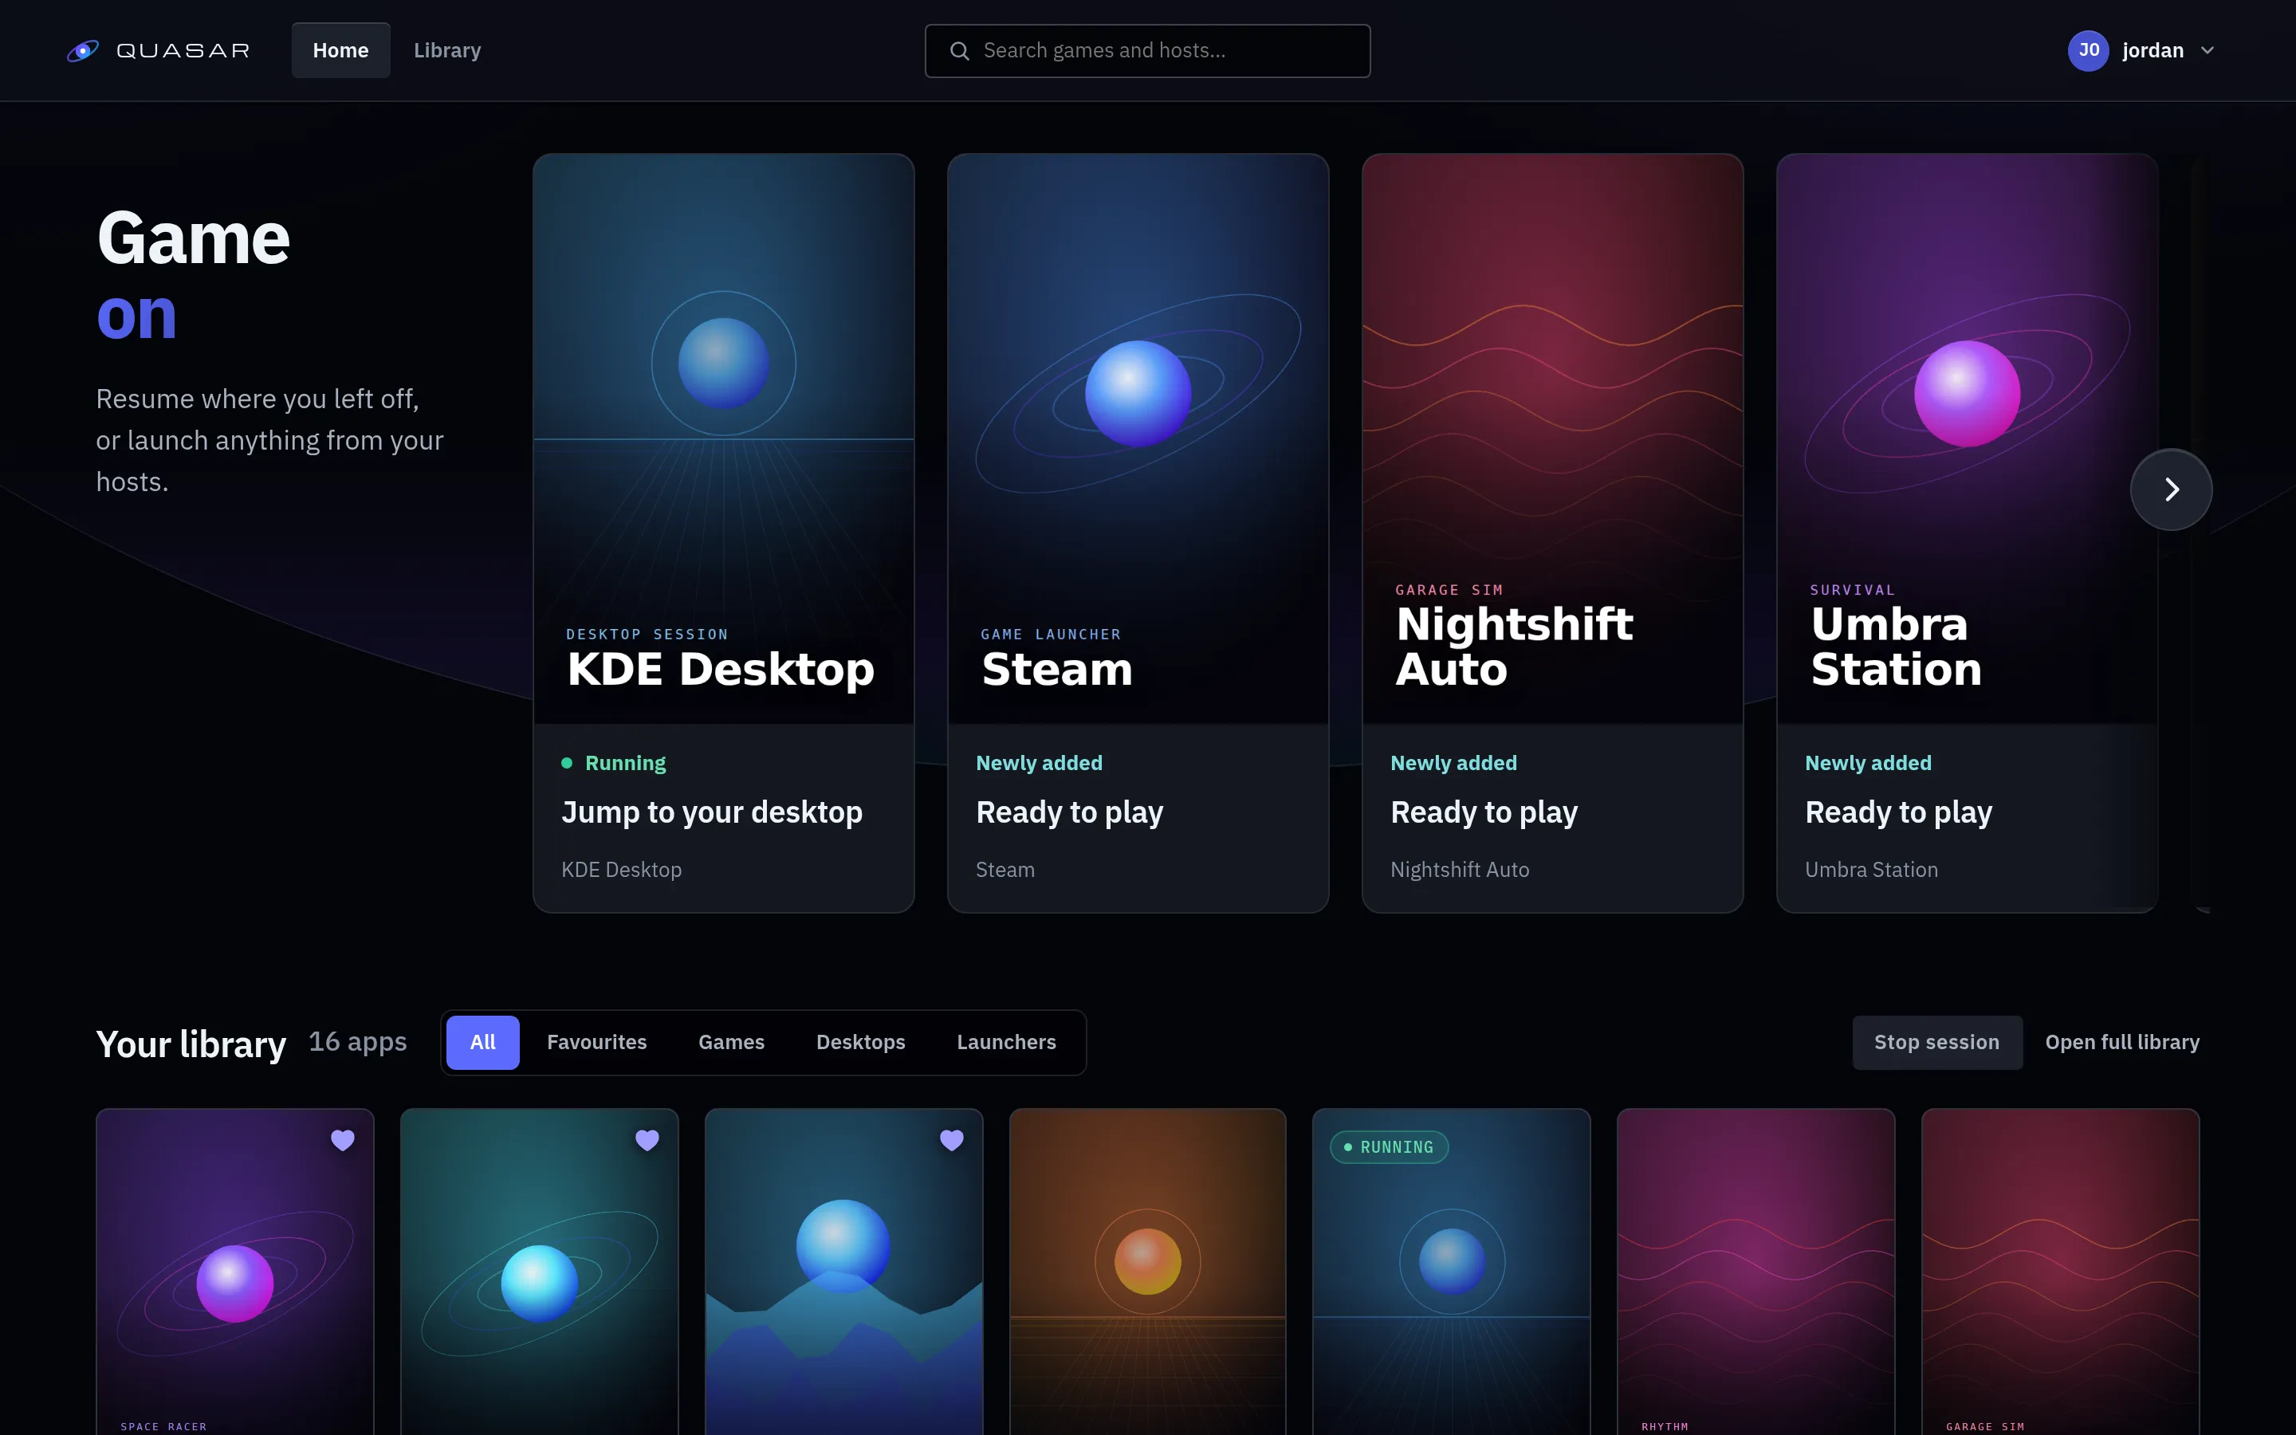Switch to the Library tab

coord(447,50)
